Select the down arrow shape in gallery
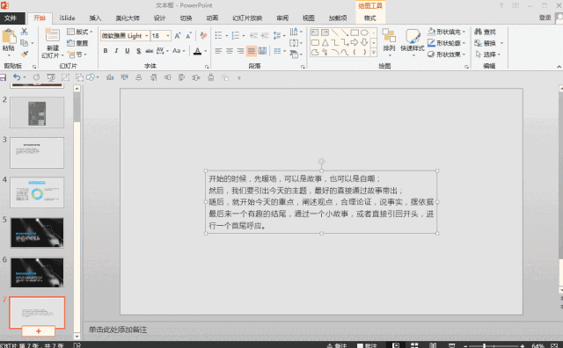 tap(364, 42)
